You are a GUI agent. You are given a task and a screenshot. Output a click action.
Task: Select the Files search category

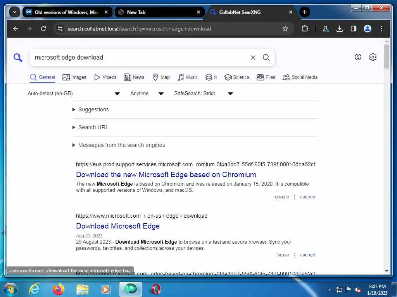click(x=266, y=77)
